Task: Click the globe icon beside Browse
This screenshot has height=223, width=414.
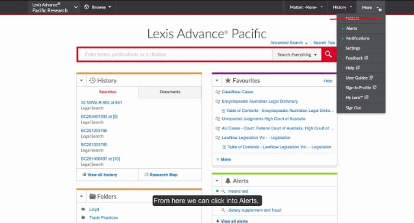Action: [x=87, y=7]
